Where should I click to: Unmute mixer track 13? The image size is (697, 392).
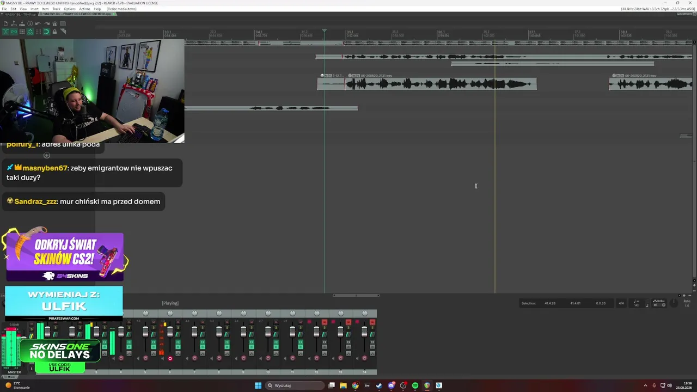[348, 322]
